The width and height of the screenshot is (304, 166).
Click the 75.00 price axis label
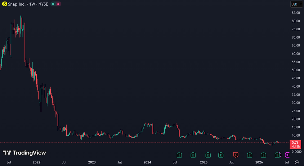[x=296, y=29]
